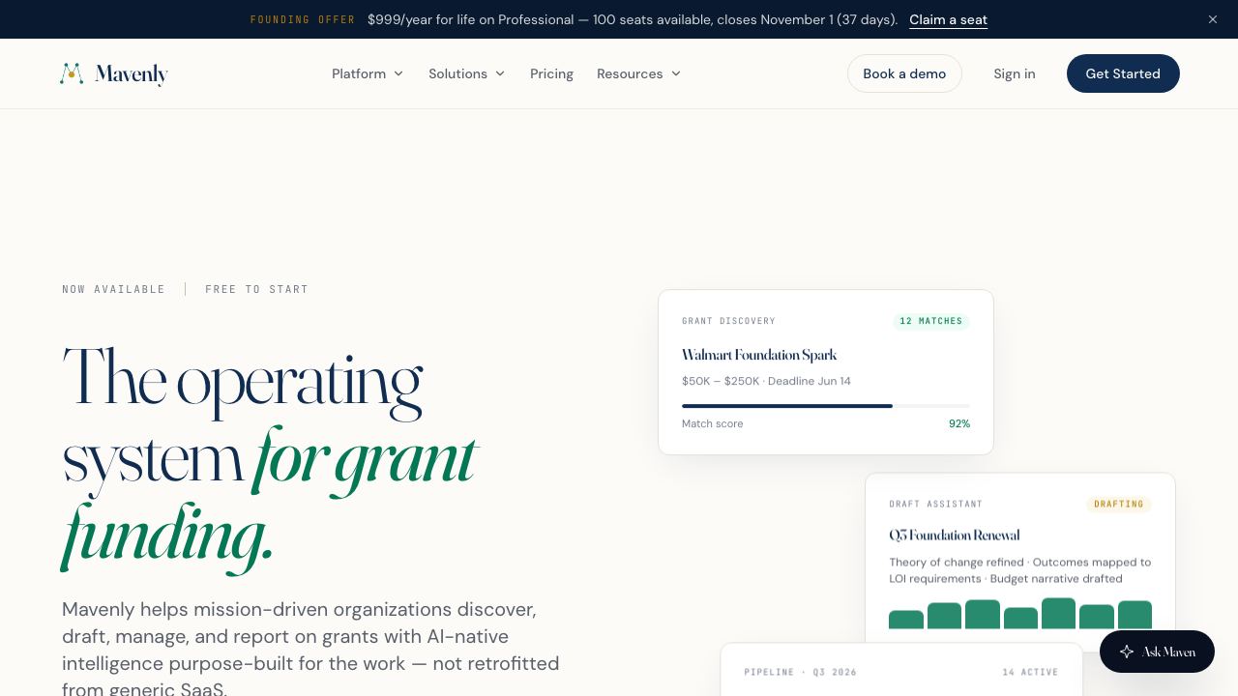Image resolution: width=1238 pixels, height=696 pixels.
Task: Click the 12 Matches badge
Action: (931, 321)
